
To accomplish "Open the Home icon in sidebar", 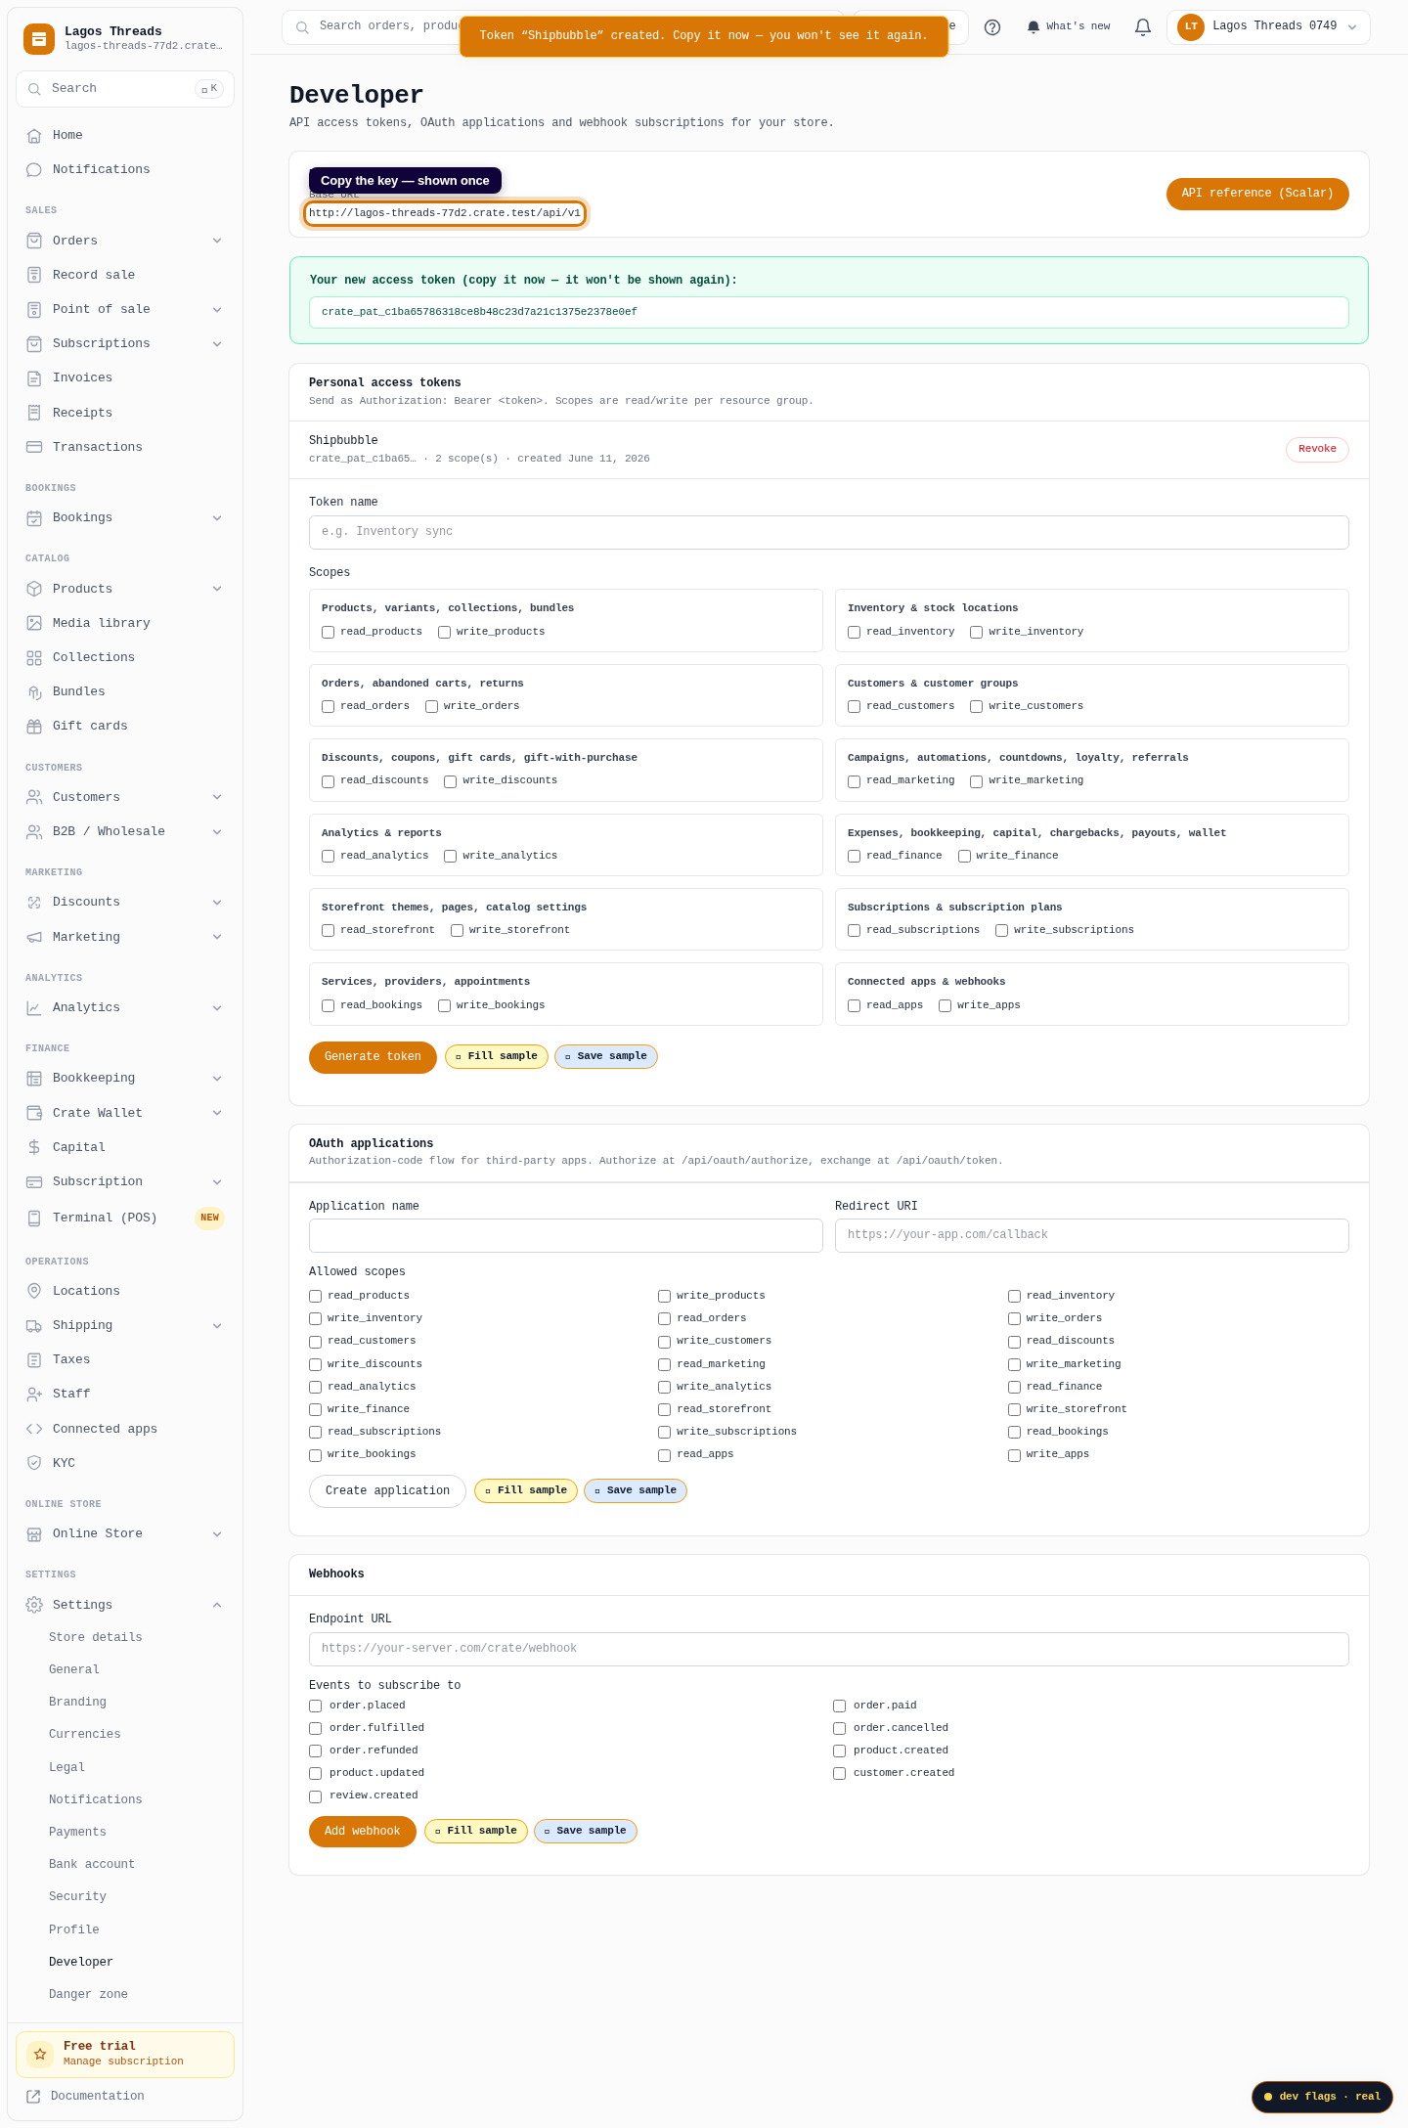I will click(34, 136).
